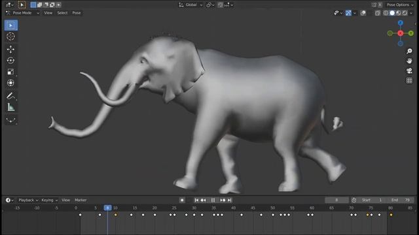419x235 pixels.
Task: Toggle auto keying record button
Action: tap(182, 200)
